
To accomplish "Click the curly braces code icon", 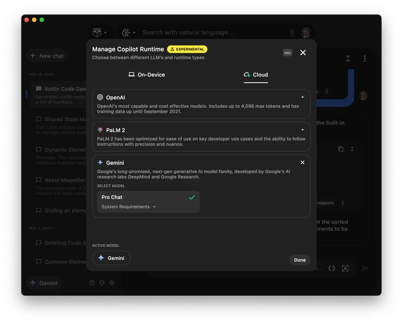I will (x=332, y=268).
